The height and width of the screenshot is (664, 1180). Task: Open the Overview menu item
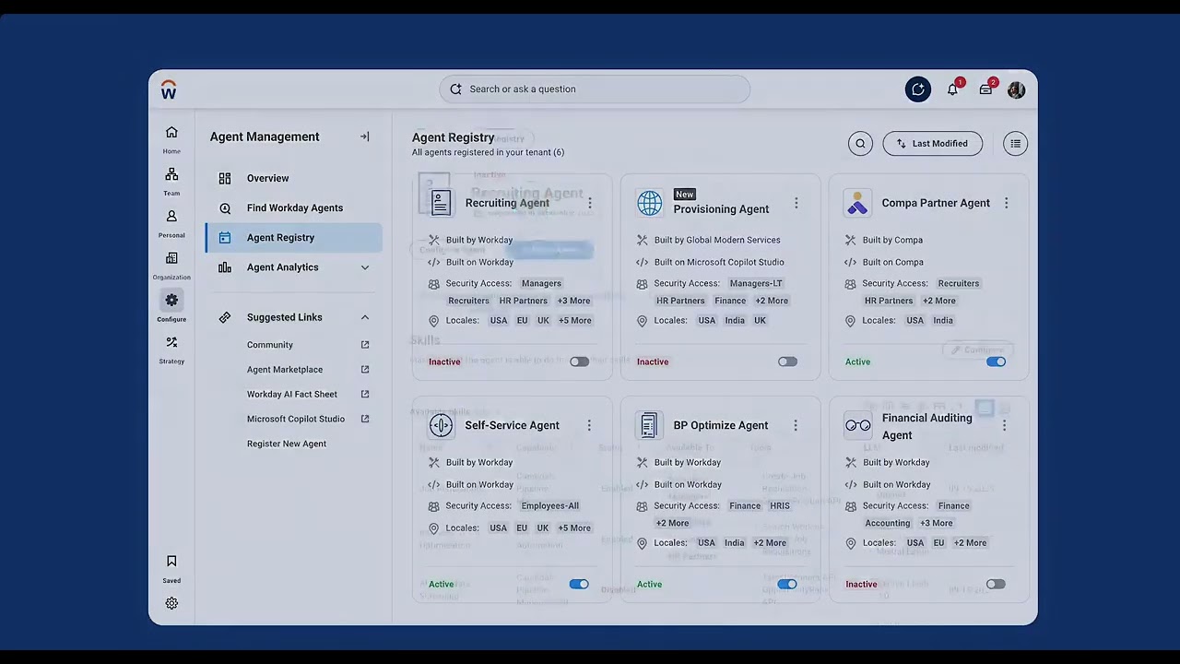[293, 178]
